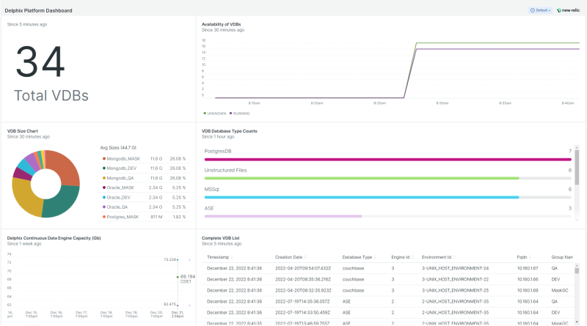Click the PostgresDB count bar

(388, 160)
